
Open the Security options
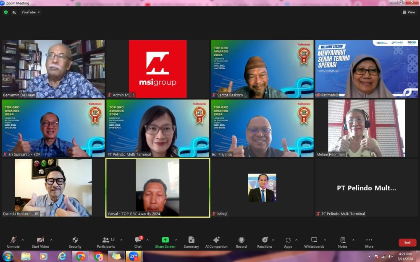75,242
